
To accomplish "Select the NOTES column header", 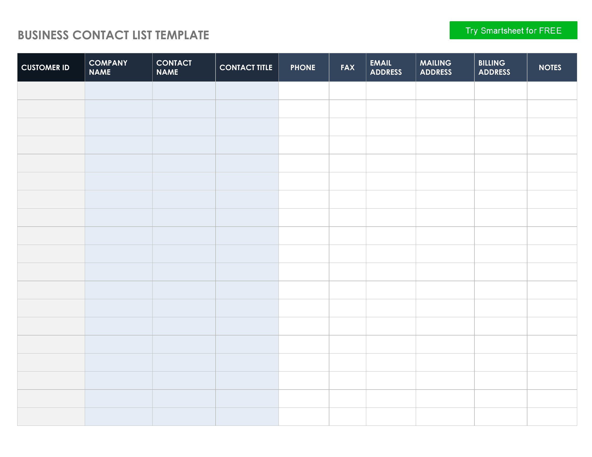I will (x=552, y=67).
